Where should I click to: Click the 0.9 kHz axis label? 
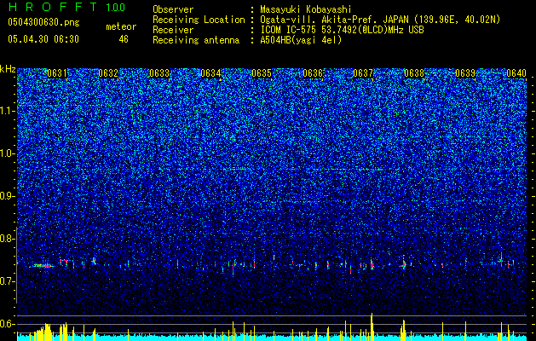[x=8, y=196]
